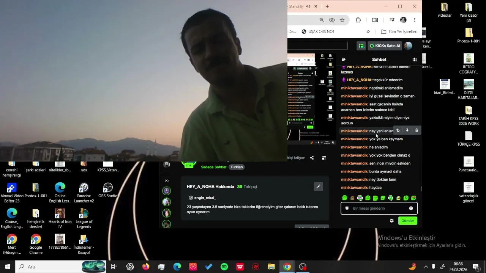Select the TÜRKÇE KPSS desktop file
Viewport: 486px width, 273px height.
point(469,139)
